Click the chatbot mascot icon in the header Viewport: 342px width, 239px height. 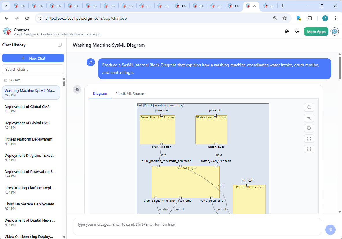(334, 31)
